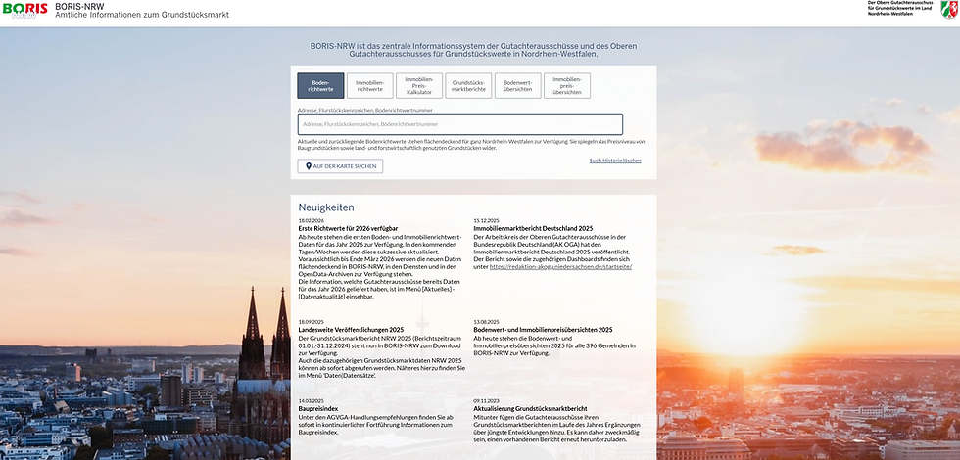The image size is (960, 460).
Task: Focus the address search input field
Action: pos(460,124)
